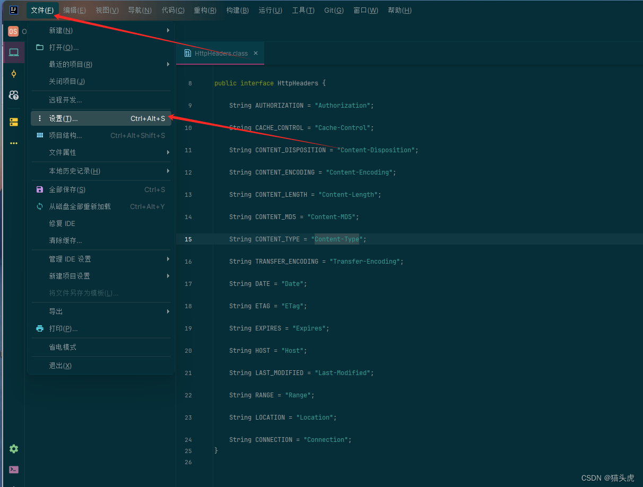
Task: Click the folder icon beside 打开(O)...
Action: click(x=40, y=47)
